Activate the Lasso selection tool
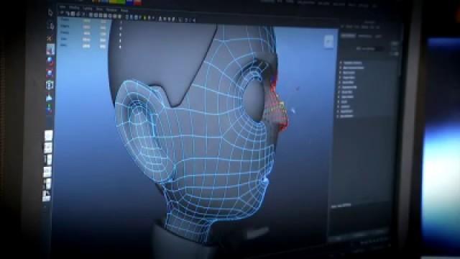 [51, 27]
